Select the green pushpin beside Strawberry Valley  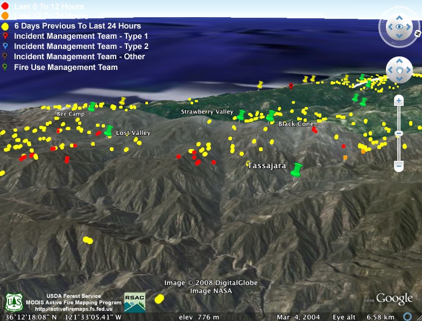[x=241, y=115]
